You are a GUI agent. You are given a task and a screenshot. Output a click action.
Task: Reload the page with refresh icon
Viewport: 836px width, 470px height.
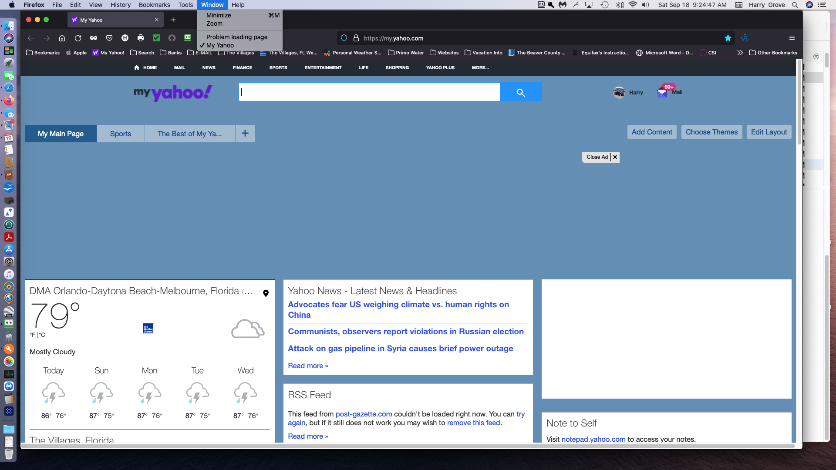coord(78,38)
